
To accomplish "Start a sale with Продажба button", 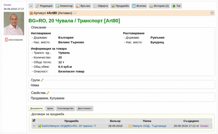I will tap(120, 6).
